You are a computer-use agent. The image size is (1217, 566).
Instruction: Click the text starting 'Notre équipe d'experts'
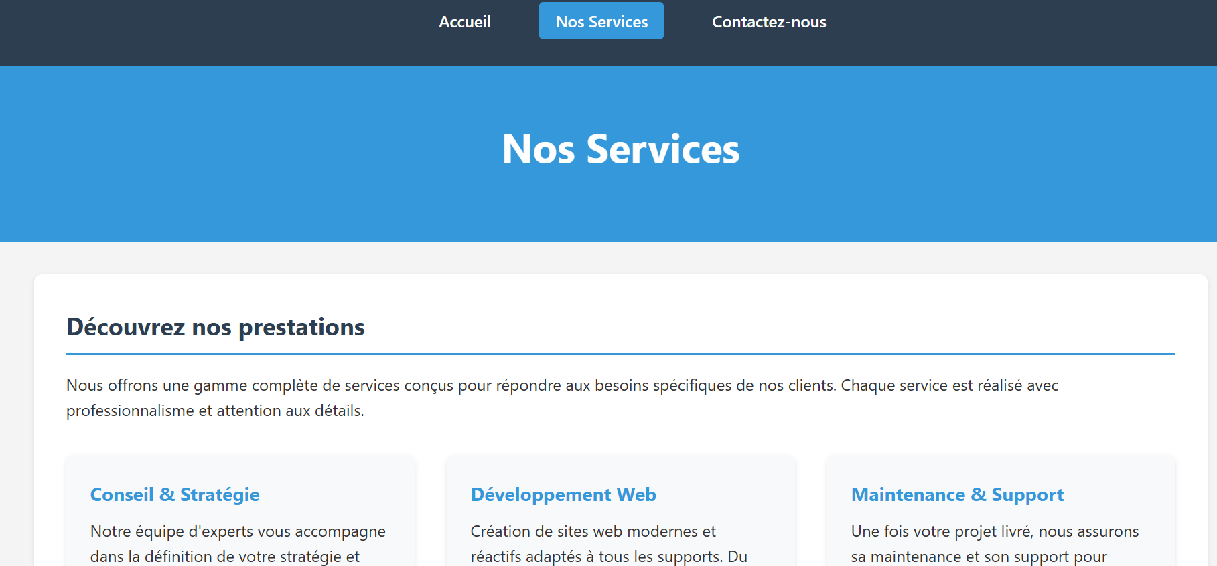pyautogui.click(x=238, y=531)
